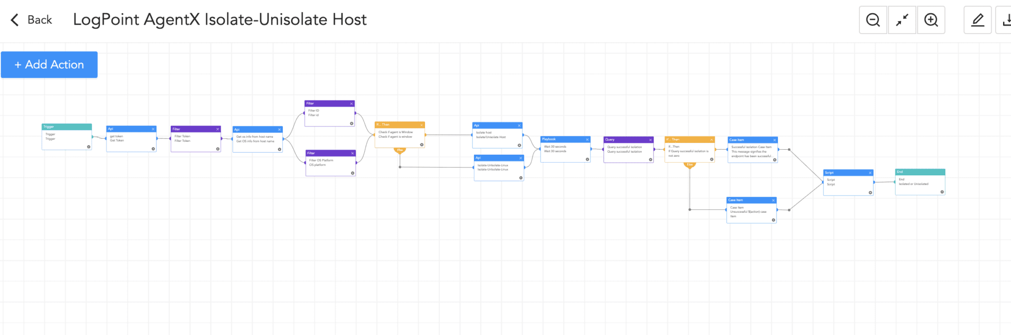
Task: Open gear on Query successful isolation node
Action: pos(651,160)
